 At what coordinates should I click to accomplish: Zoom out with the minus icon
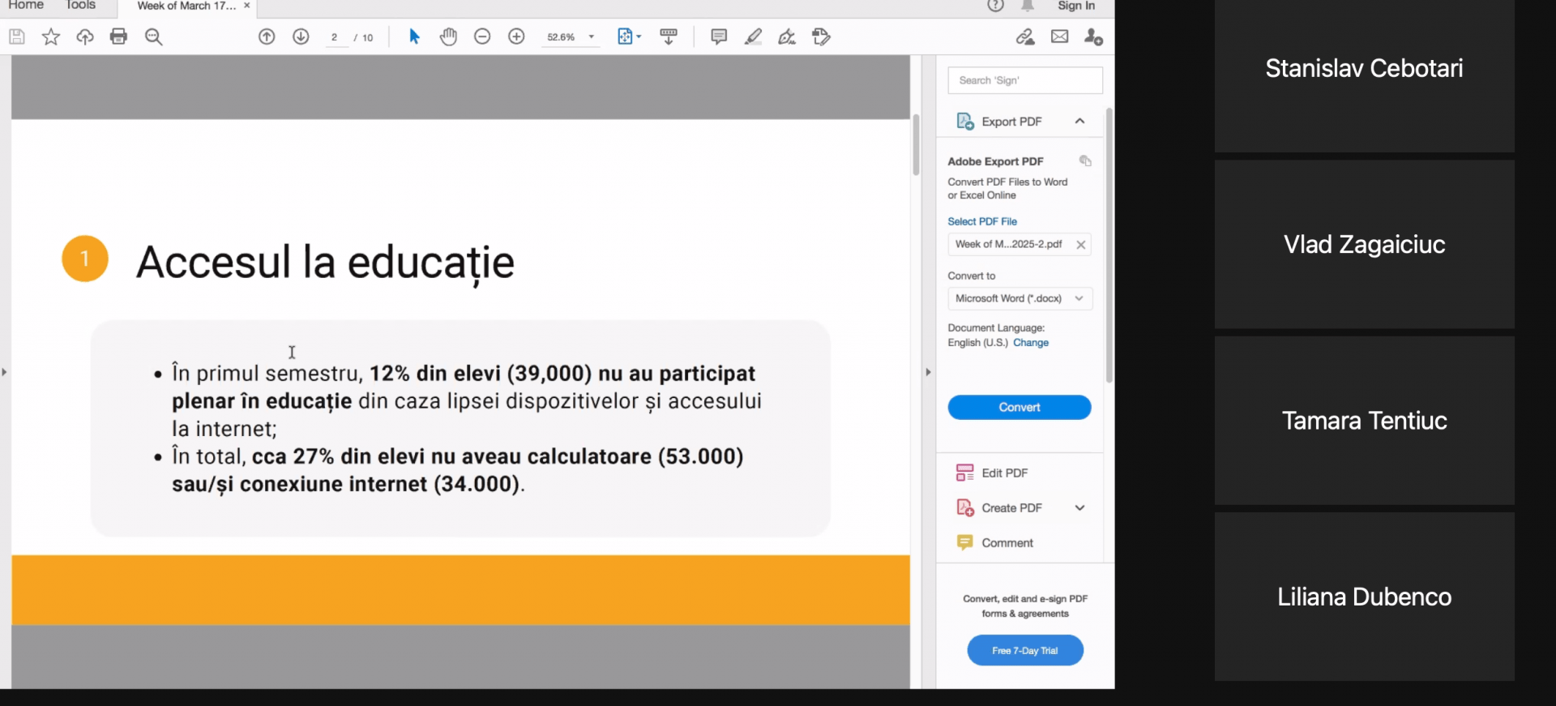[x=482, y=36]
